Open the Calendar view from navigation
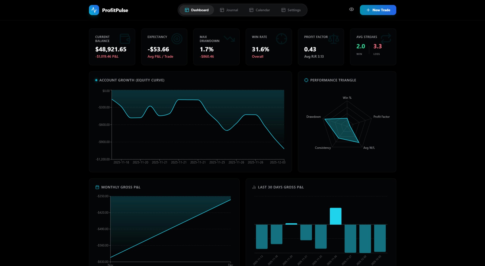The width and height of the screenshot is (485, 266). tap(260, 10)
